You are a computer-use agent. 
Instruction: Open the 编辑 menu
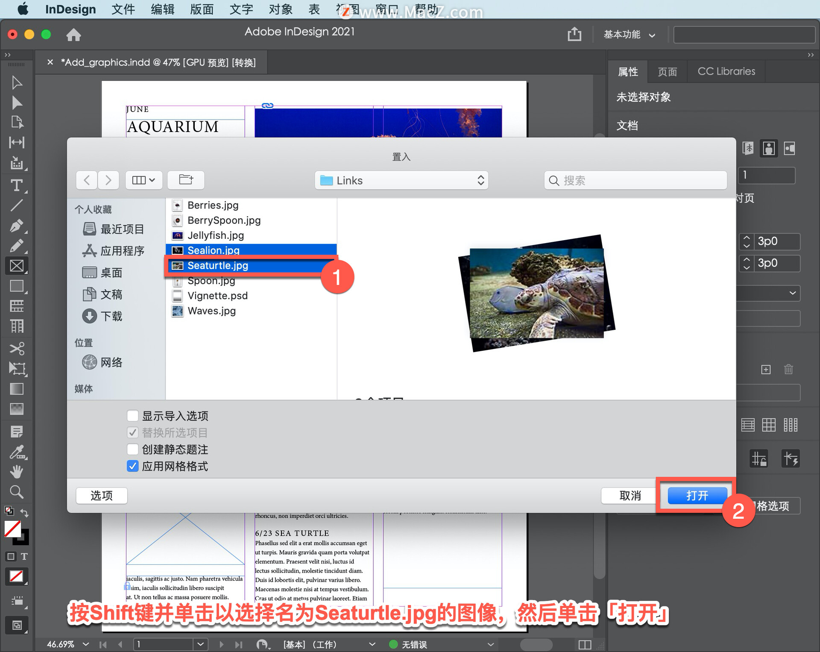pyautogui.click(x=163, y=9)
